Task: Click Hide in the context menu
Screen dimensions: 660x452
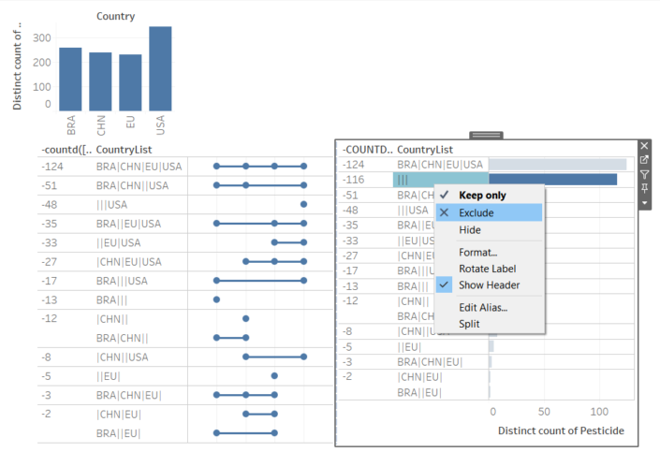Action: click(470, 229)
